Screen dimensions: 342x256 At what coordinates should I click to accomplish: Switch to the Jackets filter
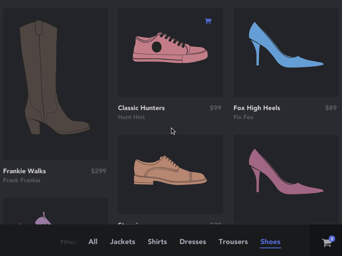point(123,241)
